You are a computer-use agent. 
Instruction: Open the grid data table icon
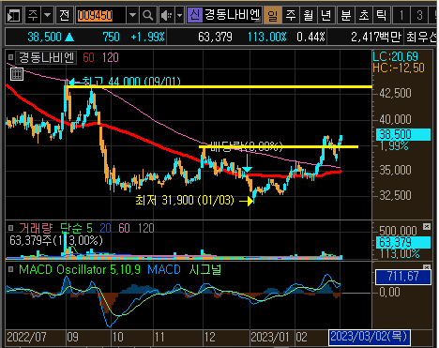[x=17, y=74]
